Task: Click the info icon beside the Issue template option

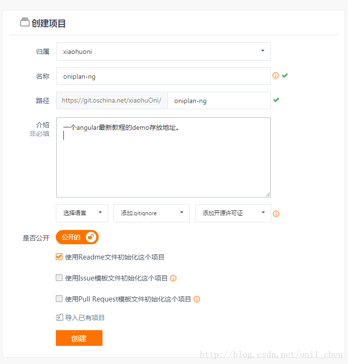Action: coord(174,278)
